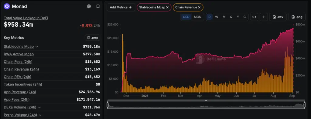
Task: Click the Aug x-axis label
Action: tap(273, 96)
